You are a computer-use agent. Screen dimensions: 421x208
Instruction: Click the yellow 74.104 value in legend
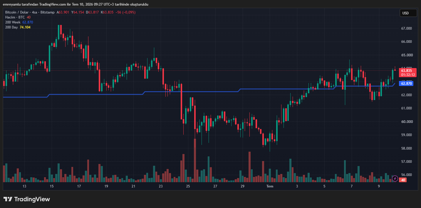(25, 27)
